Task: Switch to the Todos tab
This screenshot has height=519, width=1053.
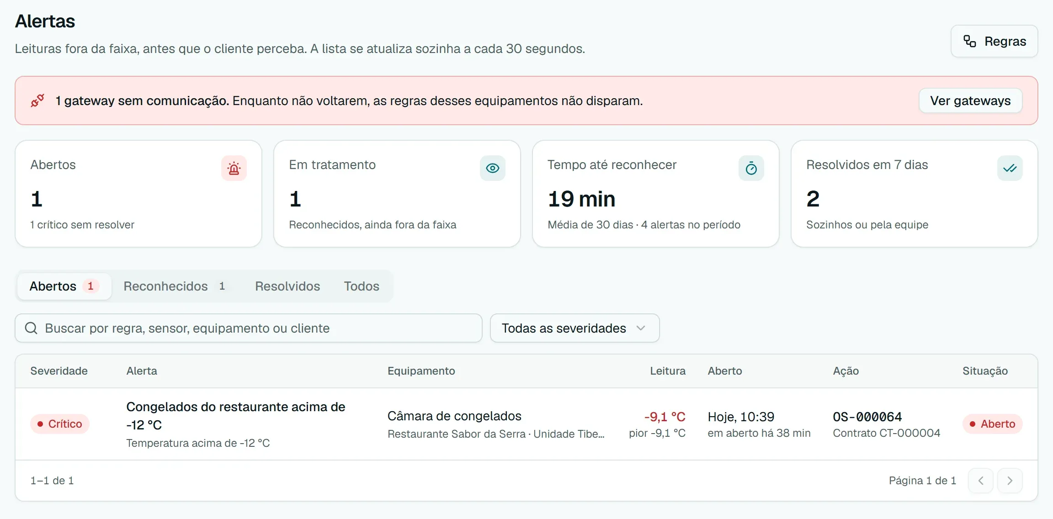Action: pos(362,286)
